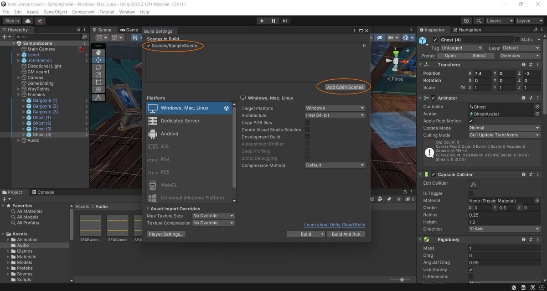Click the Add Open Scenes button

tap(345, 87)
